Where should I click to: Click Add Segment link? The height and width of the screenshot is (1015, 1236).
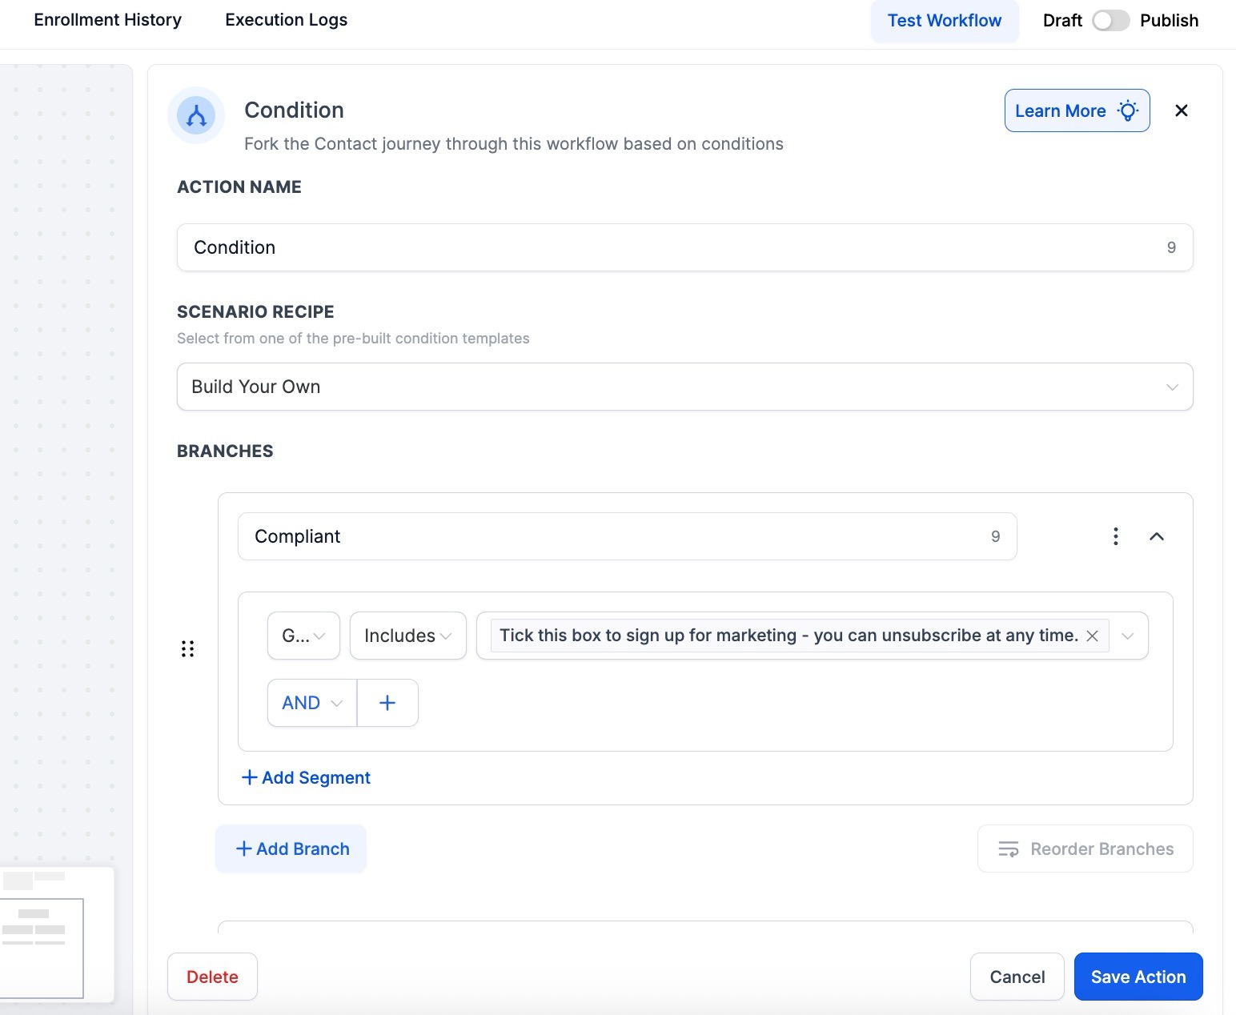coord(306,777)
